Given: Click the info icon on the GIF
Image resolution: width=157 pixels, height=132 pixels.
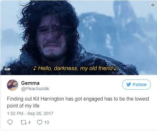Looking at the screenshot, I should click(x=153, y=5).
